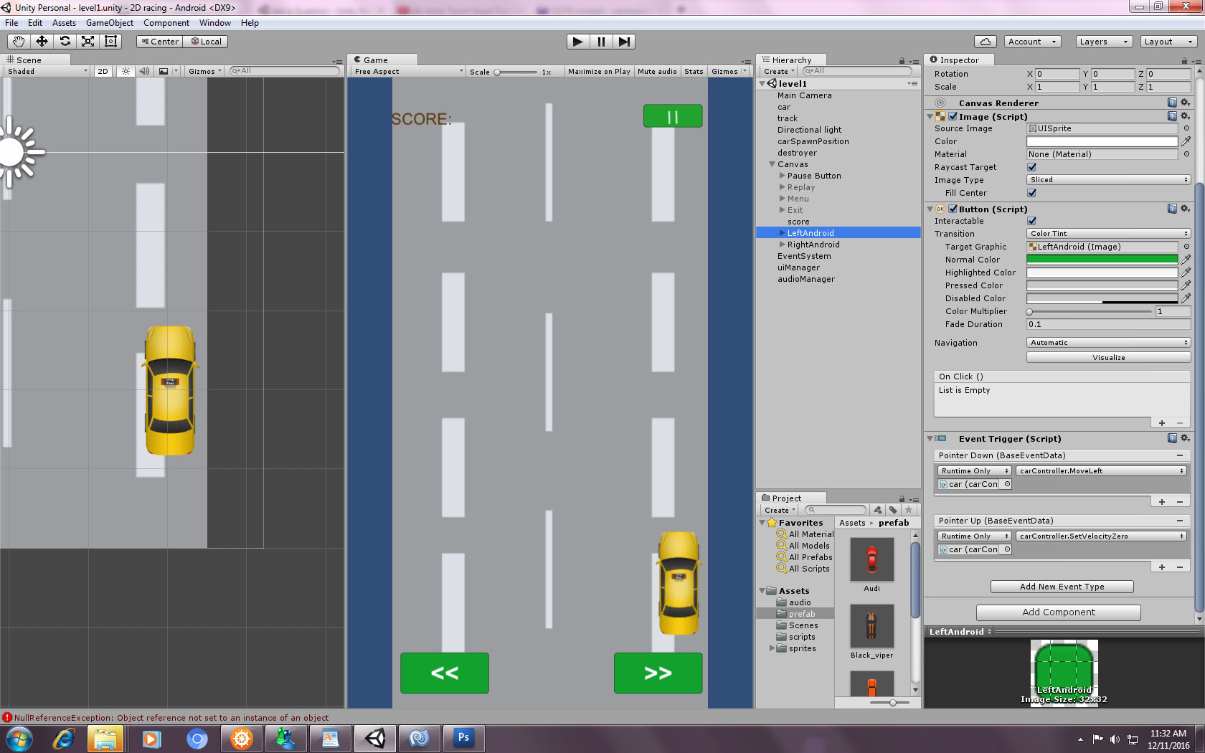Open Windows Start menu
The image size is (1205, 753).
tap(19, 738)
